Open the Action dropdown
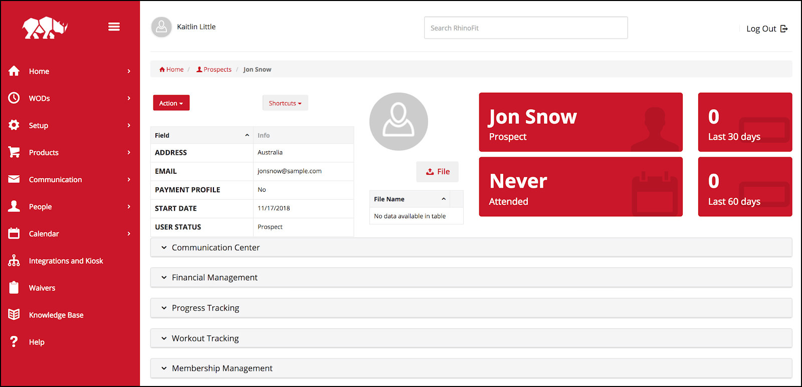The width and height of the screenshot is (802, 387). (171, 103)
